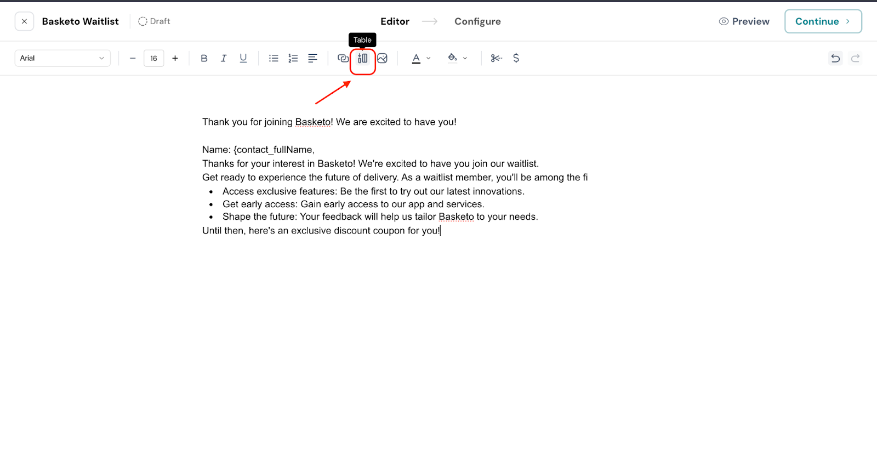Insert a numbered list

pyautogui.click(x=293, y=58)
